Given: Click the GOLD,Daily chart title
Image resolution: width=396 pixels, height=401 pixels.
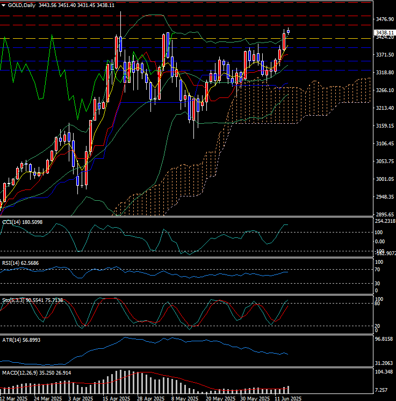Looking at the screenshot, I should click(x=21, y=5).
